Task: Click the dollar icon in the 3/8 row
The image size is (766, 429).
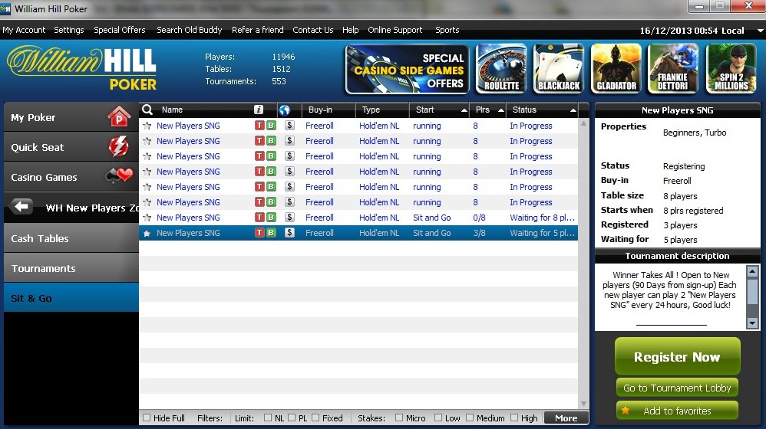Action: 289,233
